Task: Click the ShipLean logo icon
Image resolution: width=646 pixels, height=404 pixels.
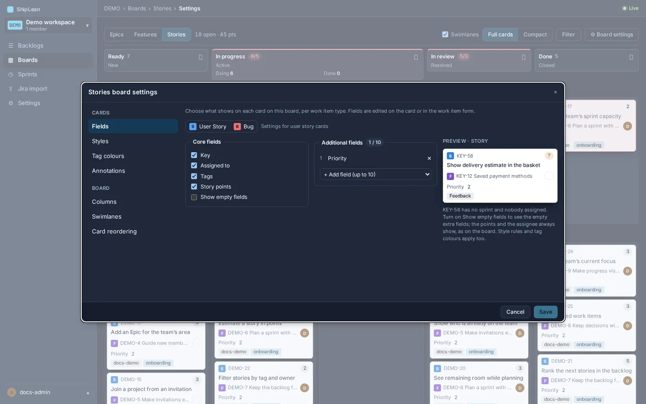Action: click(10, 9)
